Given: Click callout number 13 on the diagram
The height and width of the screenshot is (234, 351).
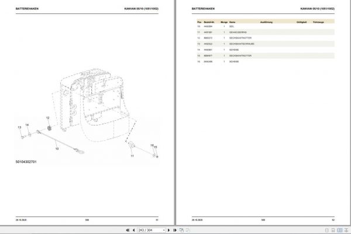Looking at the screenshot, I should [x=19, y=127].
